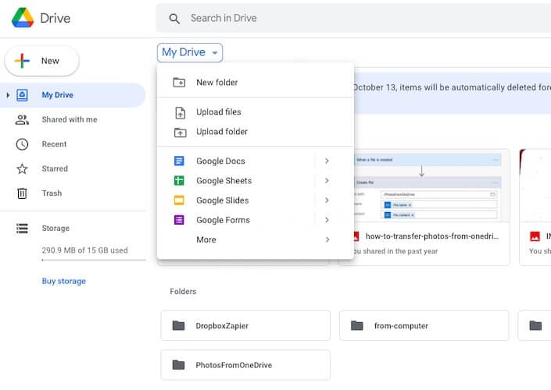Expand the Google Docs submenu arrow
Viewport: 551px width, 390px height.
(x=327, y=161)
